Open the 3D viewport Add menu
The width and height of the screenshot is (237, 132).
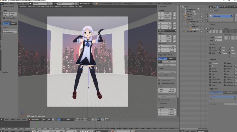coord(18,120)
